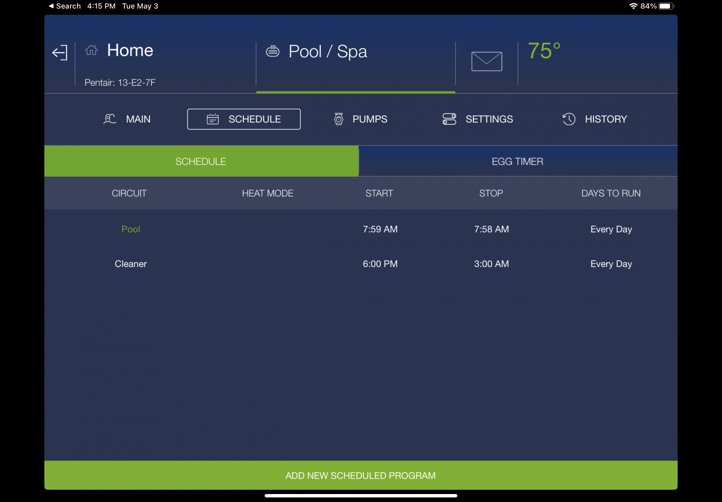The image size is (722, 502).
Task: Tap the toggle switches icon next to SETTINGS
Action: [x=449, y=119]
